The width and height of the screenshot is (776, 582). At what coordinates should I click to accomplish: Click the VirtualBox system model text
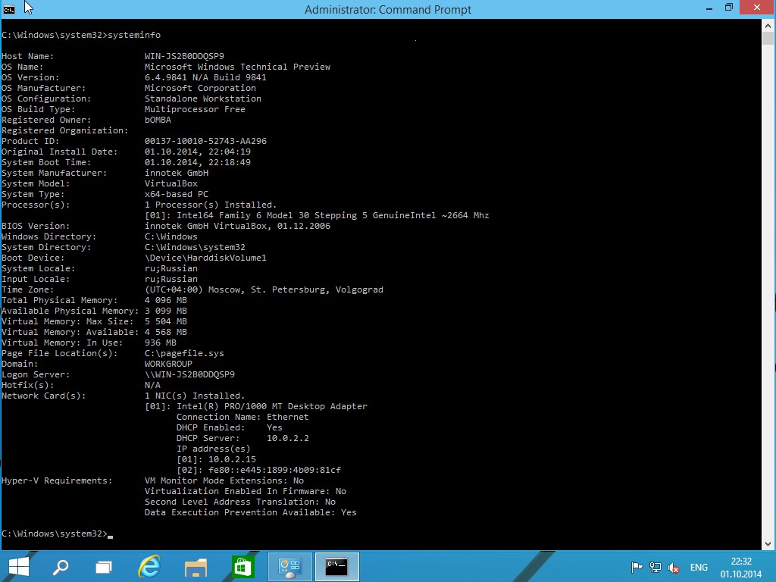tap(171, 183)
